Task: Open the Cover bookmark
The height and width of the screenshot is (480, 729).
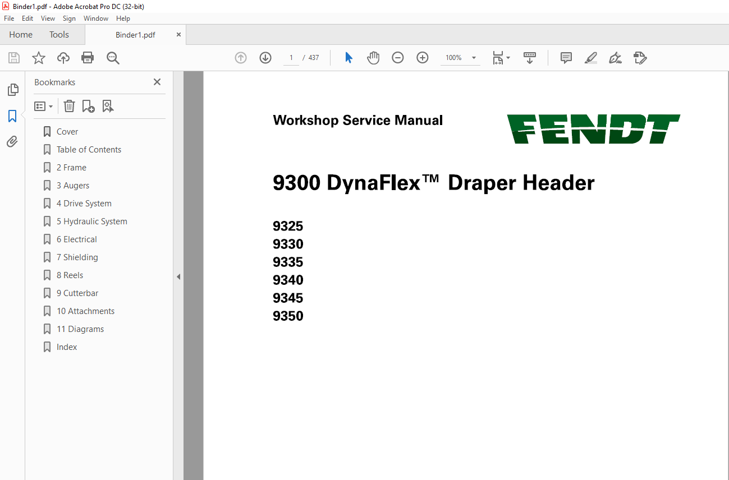Action: (x=67, y=132)
